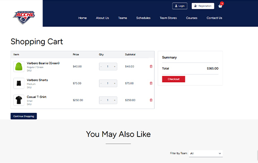Go to Home menu item
258x163 pixels.
pyautogui.click(x=82, y=18)
